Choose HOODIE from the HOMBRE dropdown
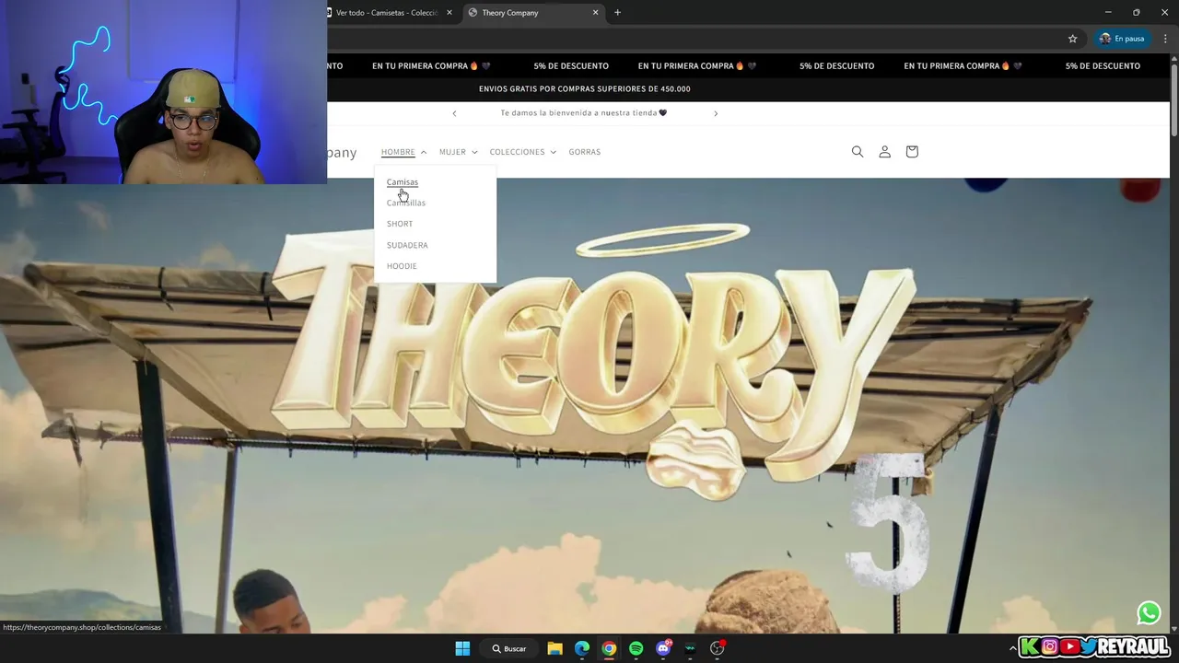Viewport: 1179px width, 663px height. coord(402,266)
